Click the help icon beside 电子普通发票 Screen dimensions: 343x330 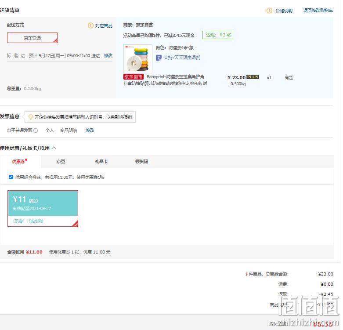coord(36,131)
